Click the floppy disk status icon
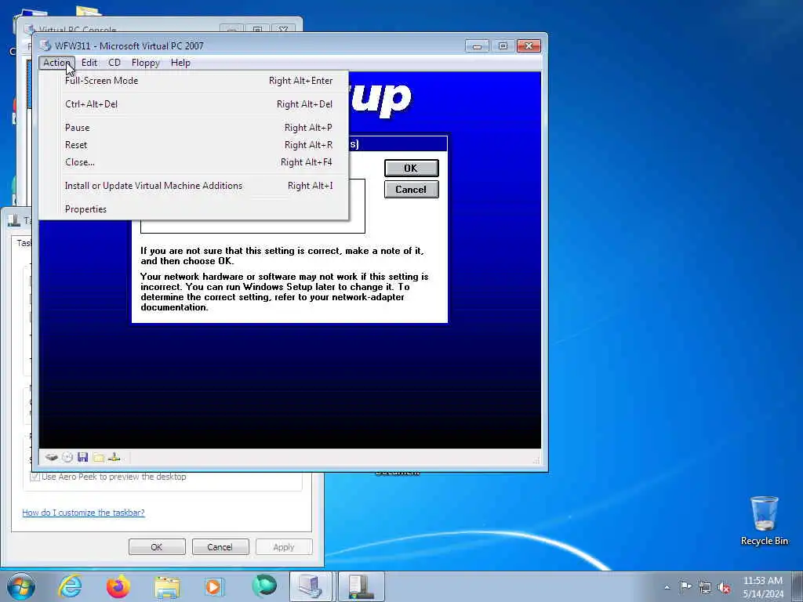803x602 pixels. click(82, 457)
